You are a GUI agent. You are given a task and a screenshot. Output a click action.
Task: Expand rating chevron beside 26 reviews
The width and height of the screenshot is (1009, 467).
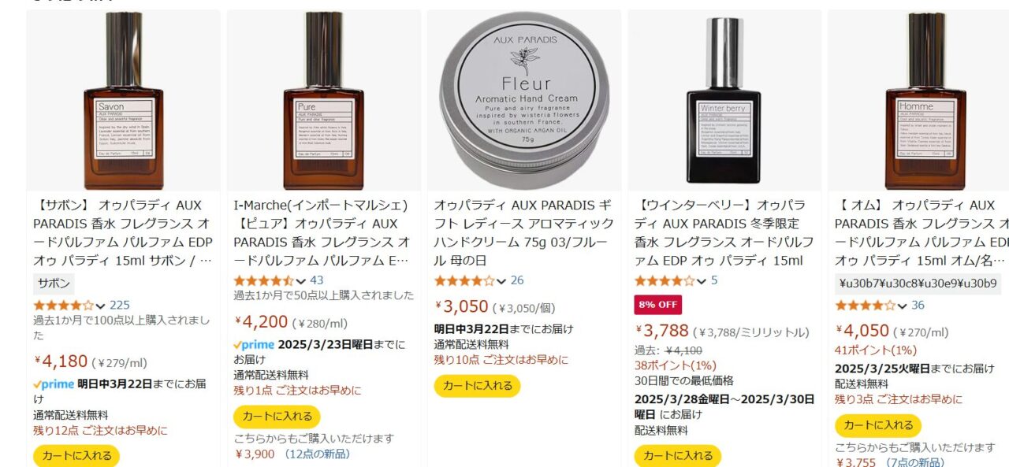501,281
